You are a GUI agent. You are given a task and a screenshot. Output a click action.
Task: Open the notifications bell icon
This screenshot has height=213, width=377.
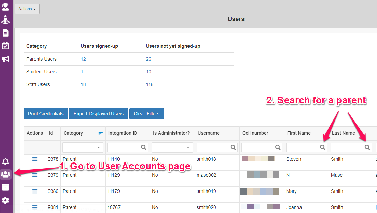(6, 161)
